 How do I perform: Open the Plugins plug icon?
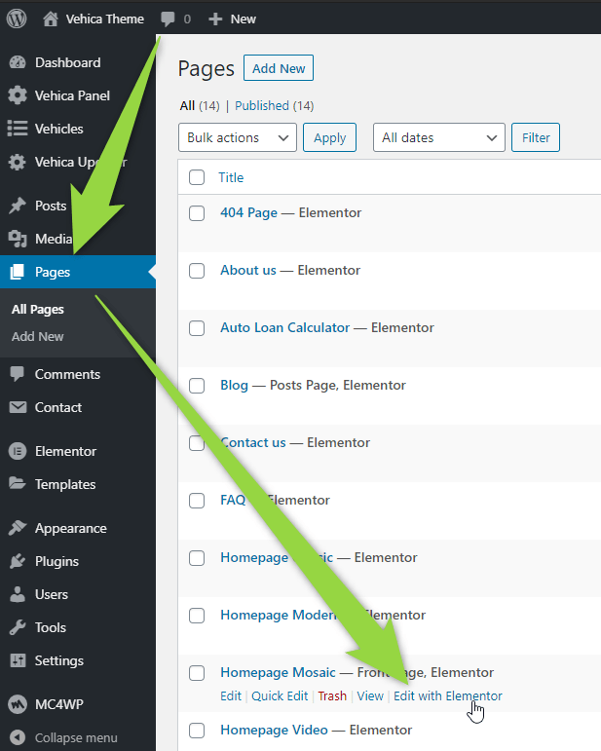(x=18, y=561)
